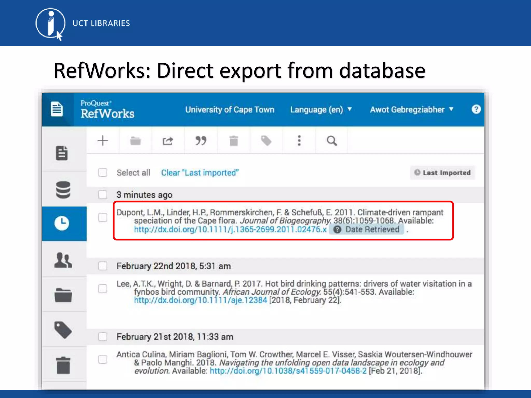The height and width of the screenshot is (398, 531).
Task: Click the 'February 21st 2018, 11:33 am' heading
Action: pos(175,337)
